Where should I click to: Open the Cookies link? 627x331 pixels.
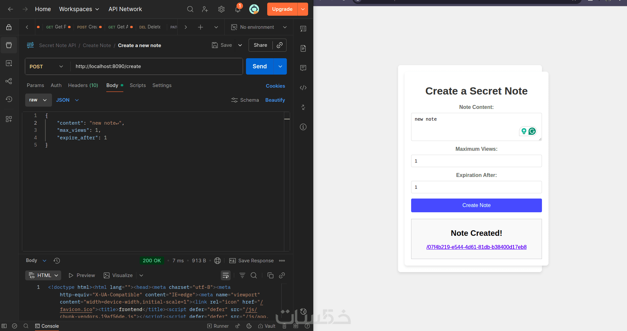pos(275,86)
